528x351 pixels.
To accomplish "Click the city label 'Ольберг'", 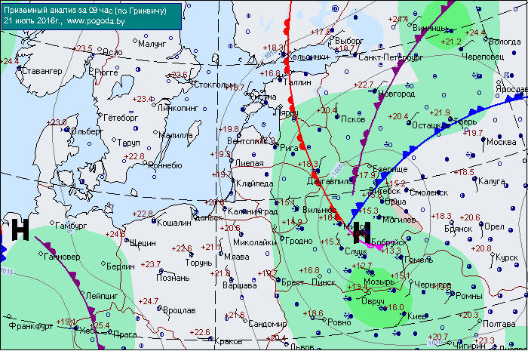I will (x=87, y=131).
